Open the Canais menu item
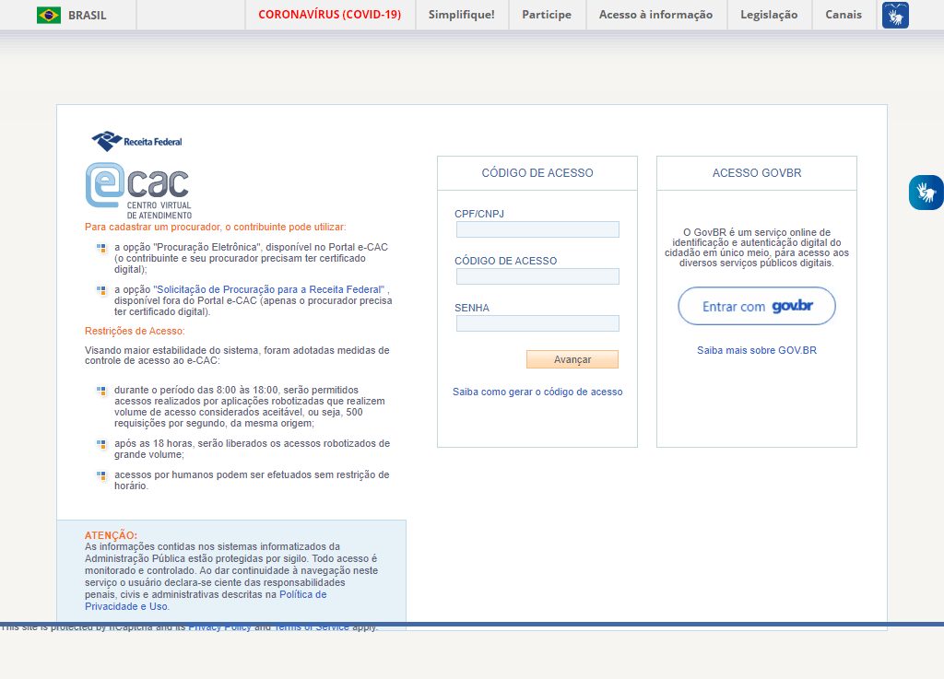 [844, 15]
